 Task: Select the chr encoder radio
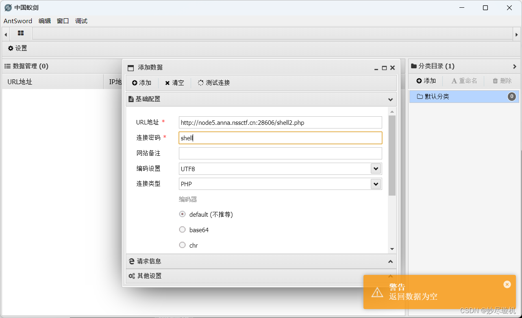click(183, 245)
